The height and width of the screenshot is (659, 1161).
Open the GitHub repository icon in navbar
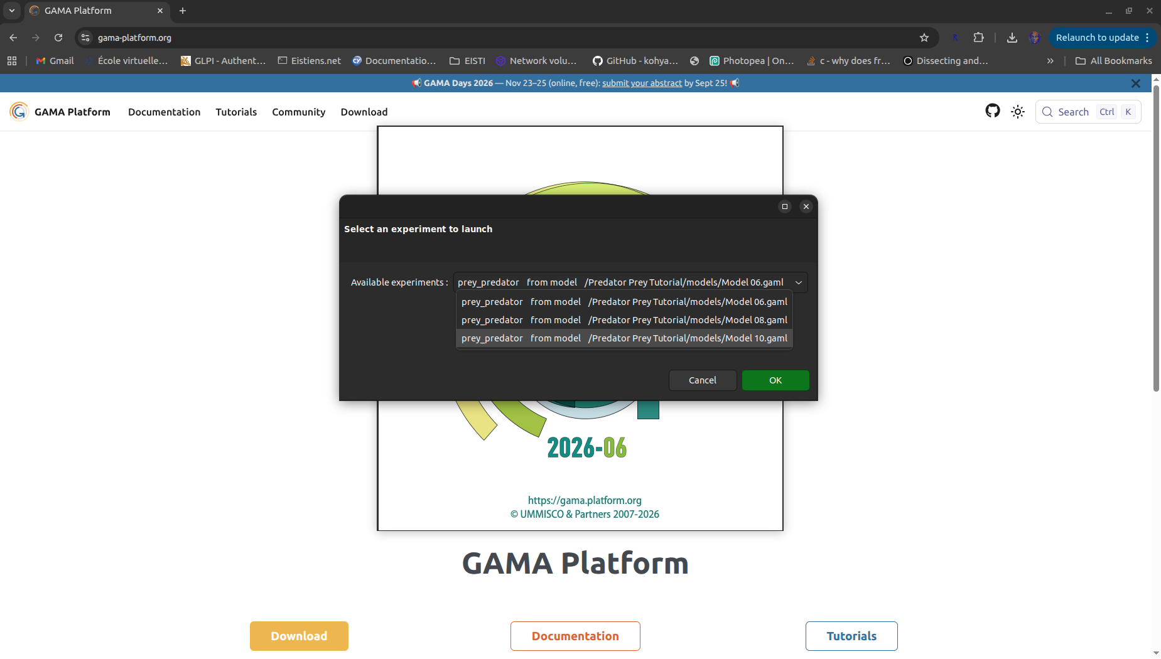point(992,111)
